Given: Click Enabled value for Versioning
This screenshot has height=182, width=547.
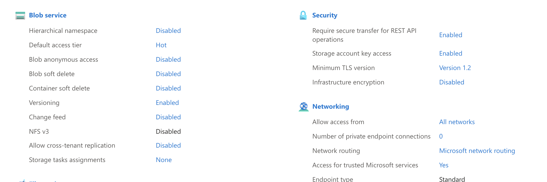Looking at the screenshot, I should click(167, 103).
